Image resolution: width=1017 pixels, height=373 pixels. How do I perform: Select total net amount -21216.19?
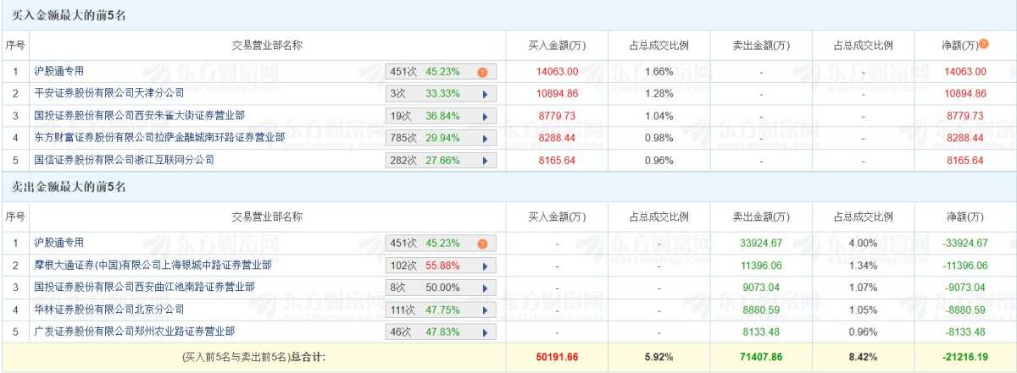click(965, 358)
